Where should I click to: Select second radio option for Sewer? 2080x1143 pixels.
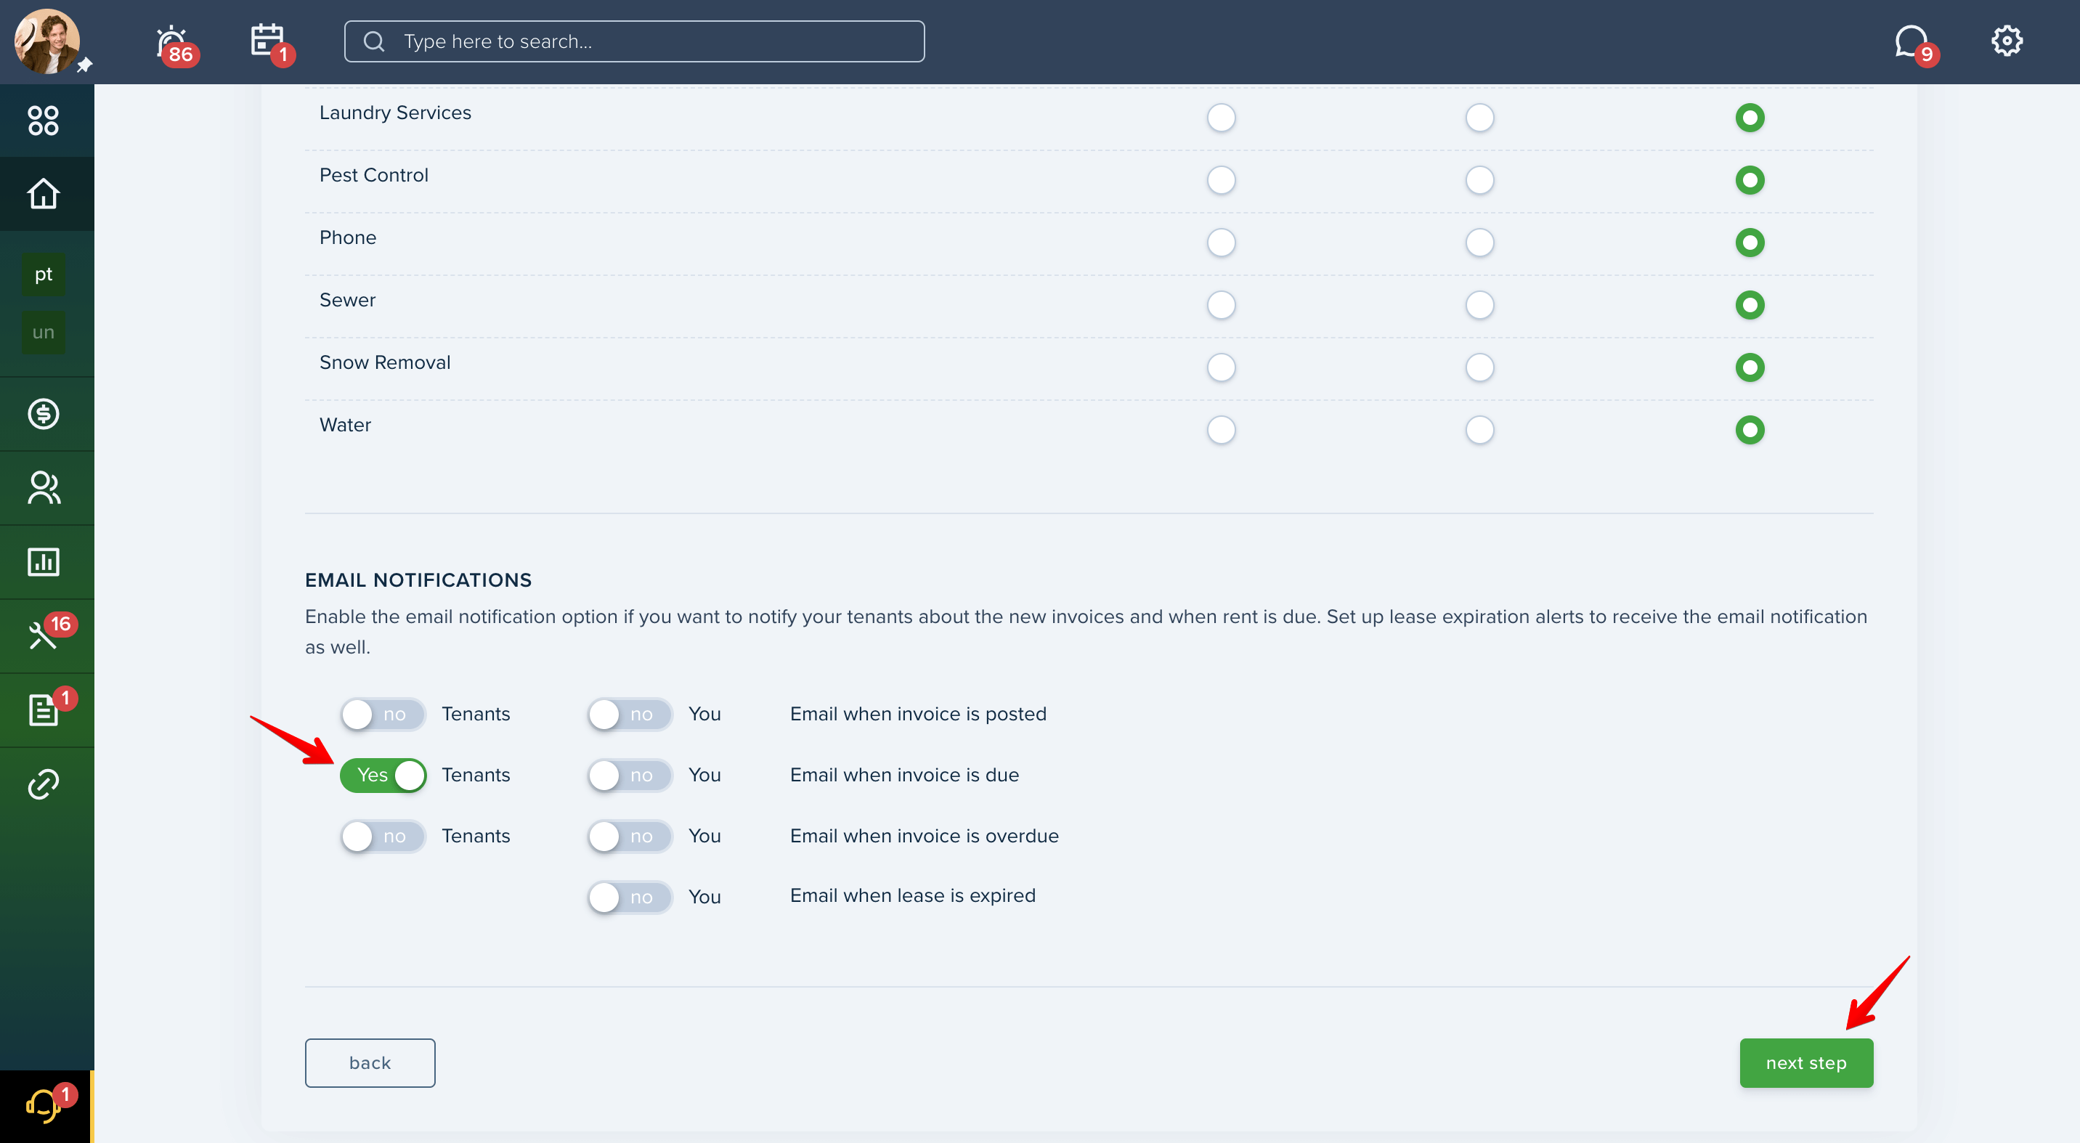[1479, 305]
